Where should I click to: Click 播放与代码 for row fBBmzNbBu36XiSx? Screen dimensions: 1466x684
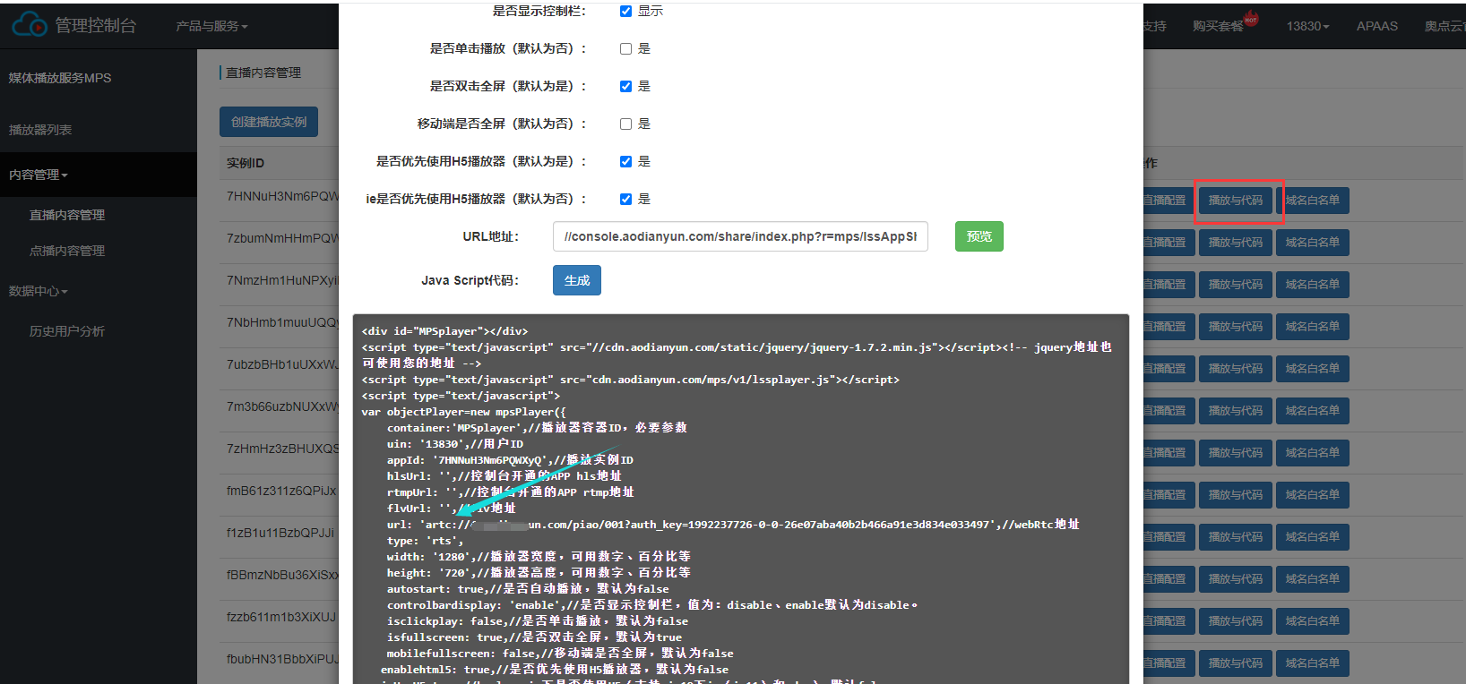1236,579
